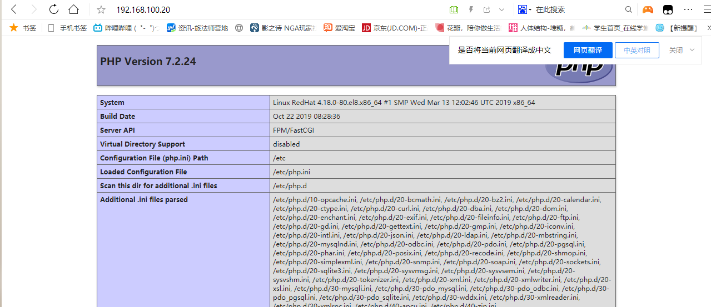Click Scan this dir for additional .ini label
The width and height of the screenshot is (711, 307).
point(158,185)
